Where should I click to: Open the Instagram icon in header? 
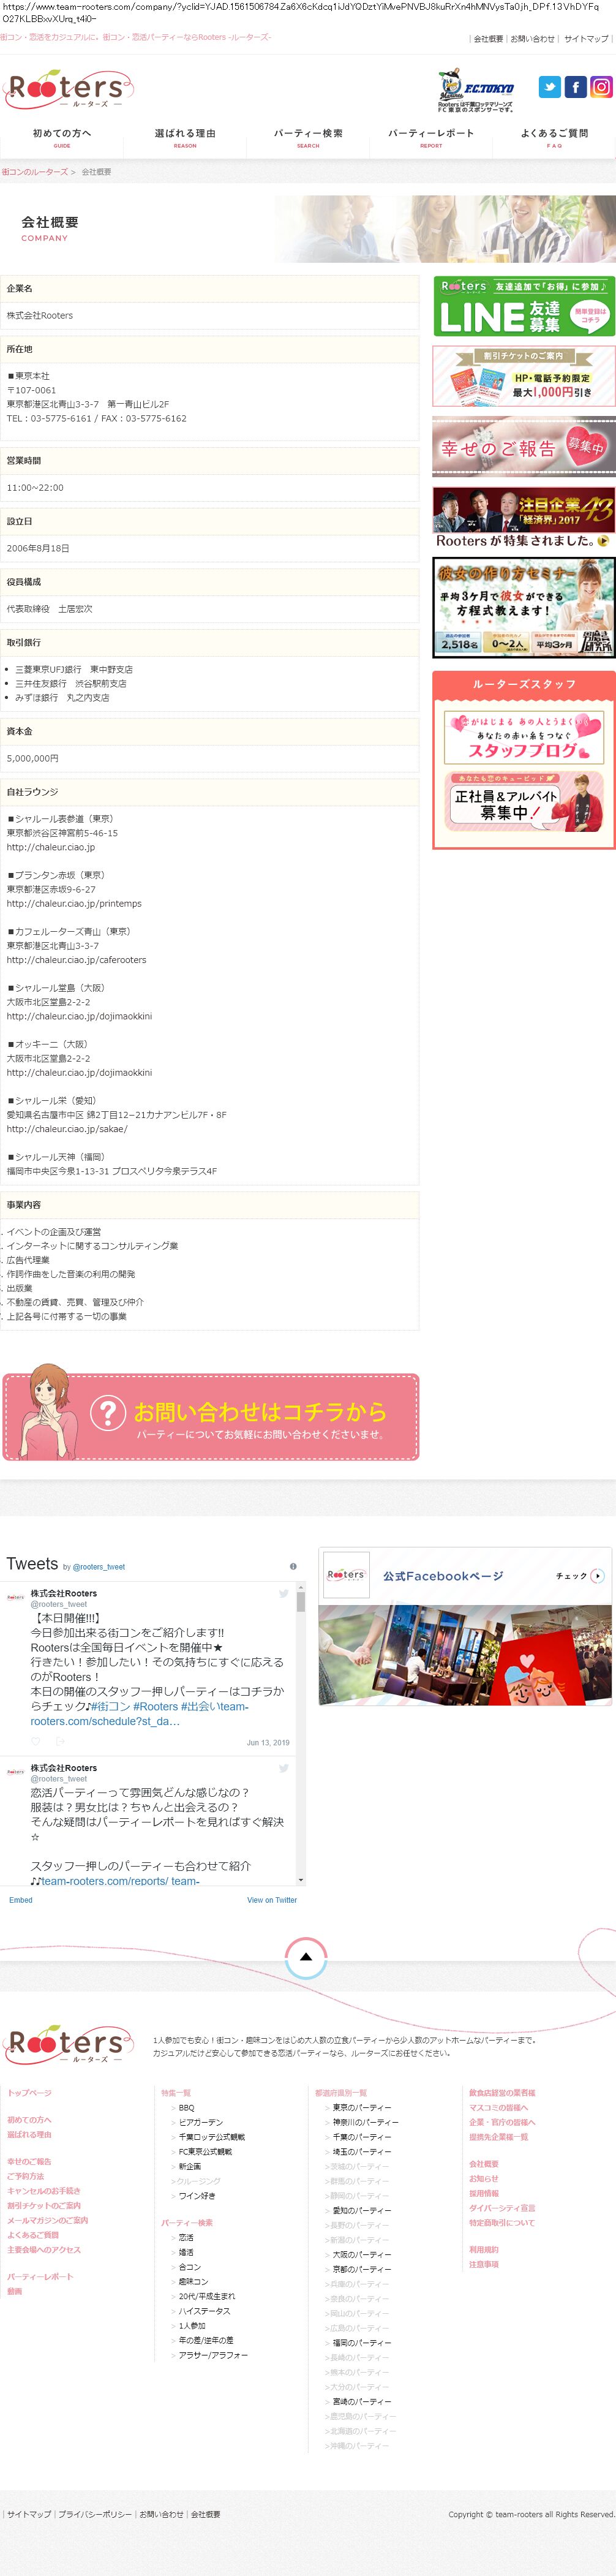pyautogui.click(x=601, y=87)
